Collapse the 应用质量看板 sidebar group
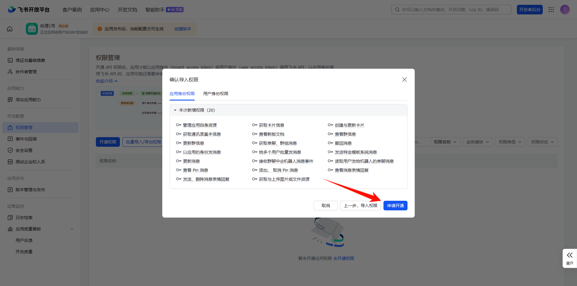This screenshot has width=577, height=286. click(x=72, y=229)
